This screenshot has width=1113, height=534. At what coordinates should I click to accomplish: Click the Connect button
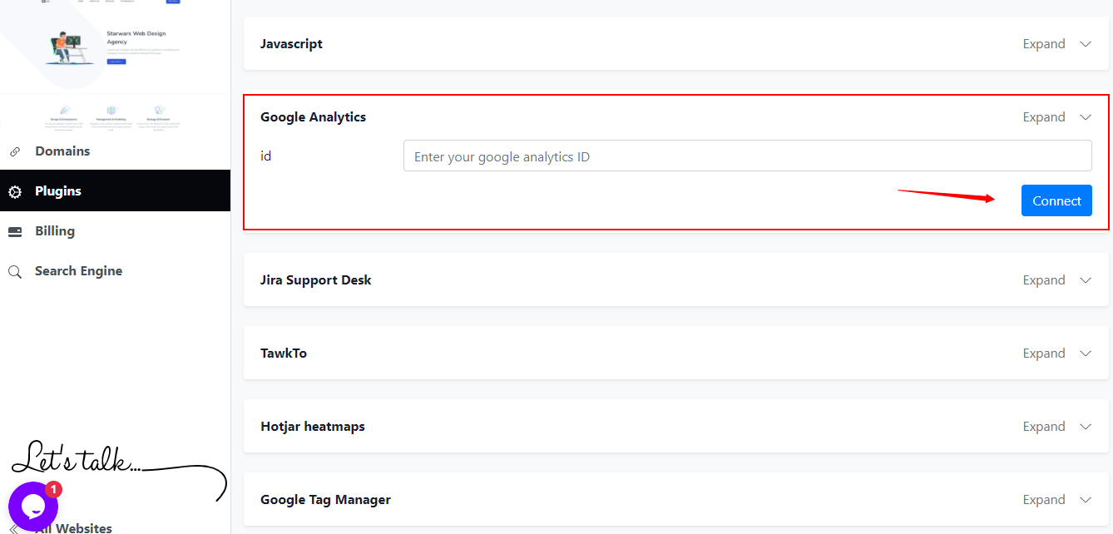1056,200
